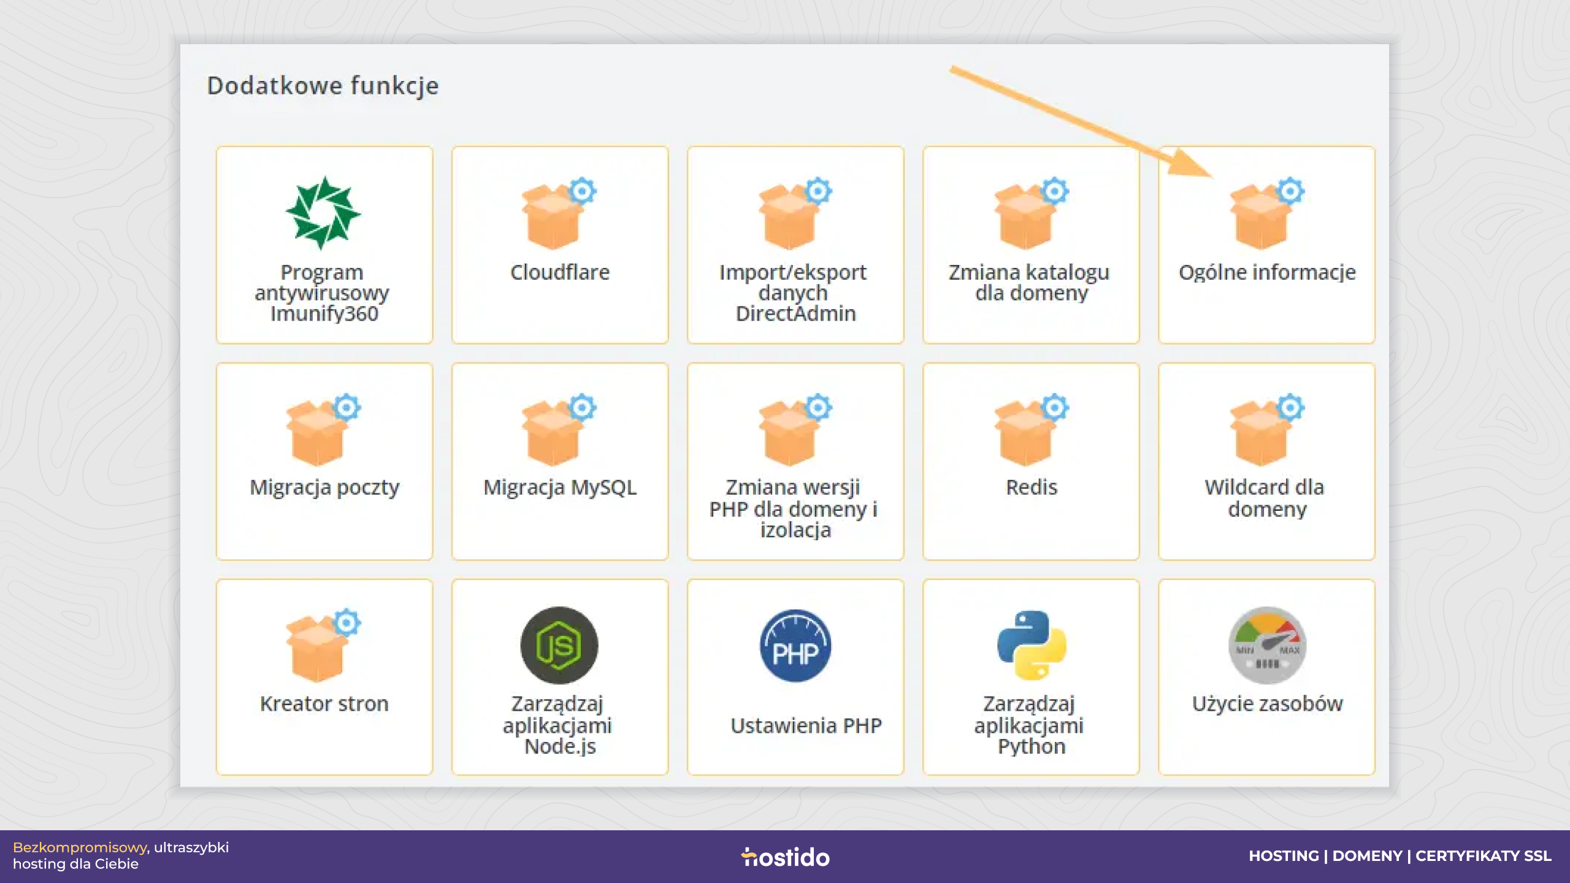Click the hostido logo in footer
1570x883 pixels.
pos(785,857)
